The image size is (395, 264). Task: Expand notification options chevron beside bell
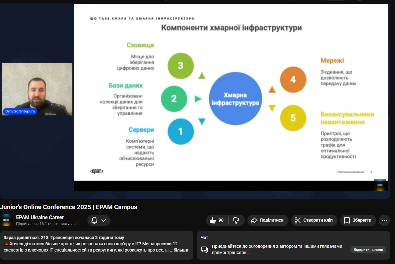(104, 220)
